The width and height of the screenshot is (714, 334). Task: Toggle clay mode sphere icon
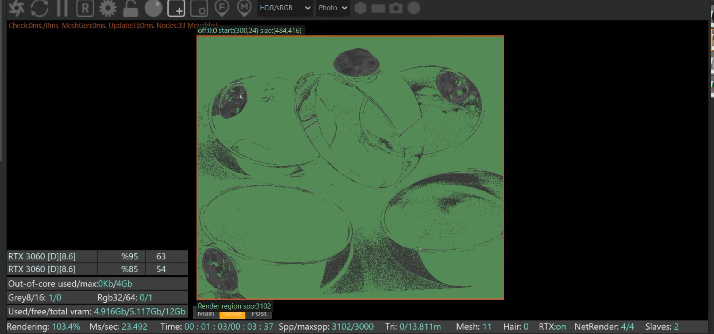pos(153,8)
